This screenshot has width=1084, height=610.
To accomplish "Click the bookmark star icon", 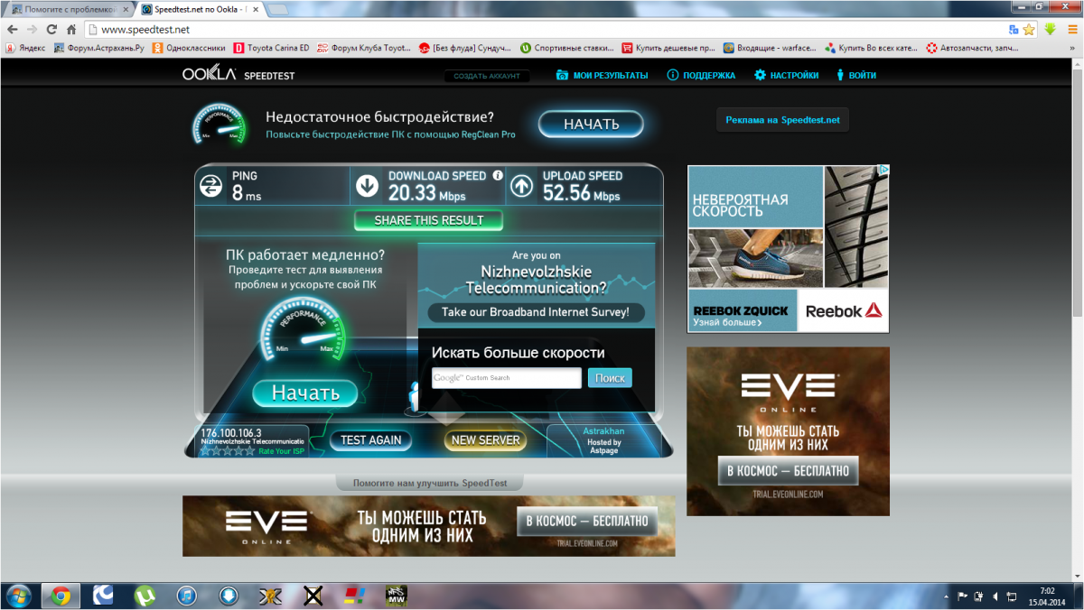I will (x=1028, y=29).
